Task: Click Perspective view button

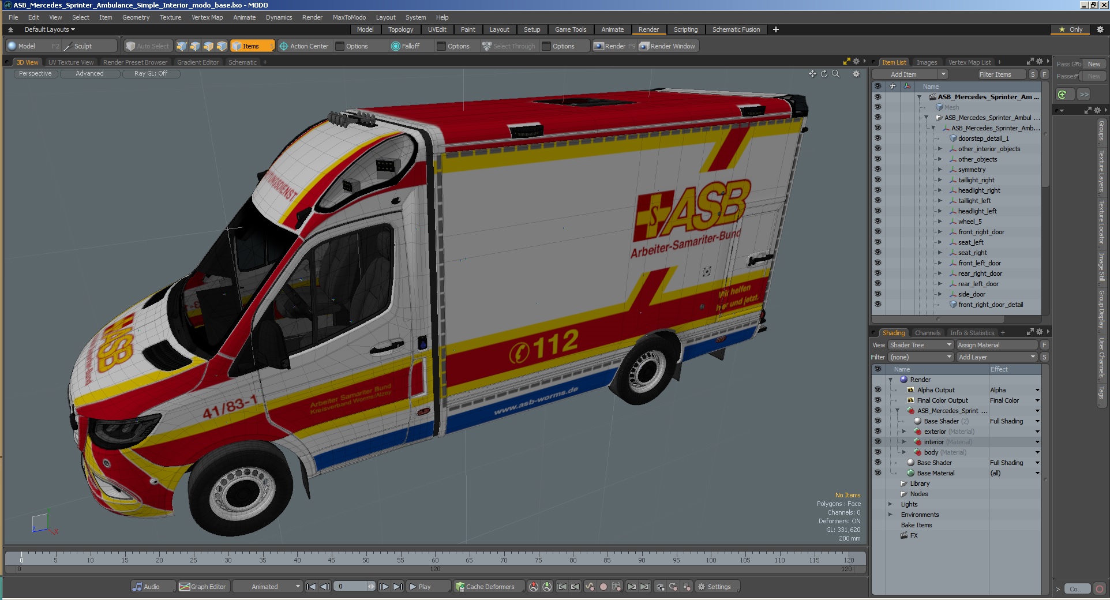Action: (35, 74)
